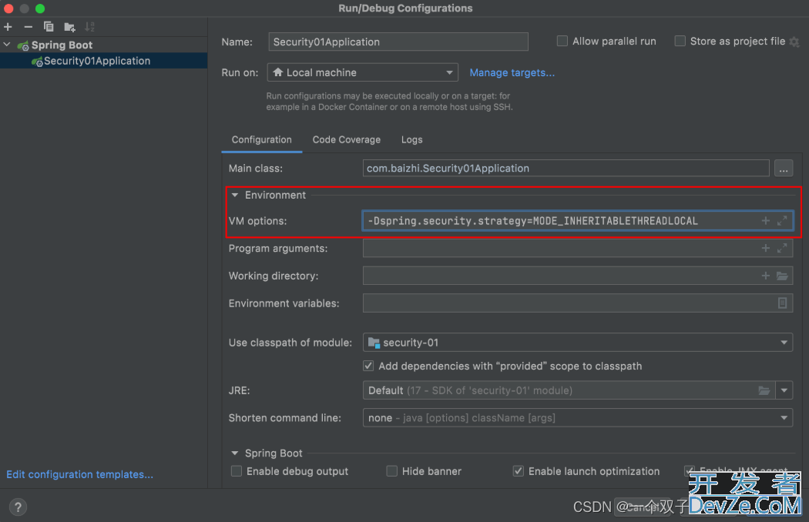
Task: Click the Name input field
Action: click(398, 42)
